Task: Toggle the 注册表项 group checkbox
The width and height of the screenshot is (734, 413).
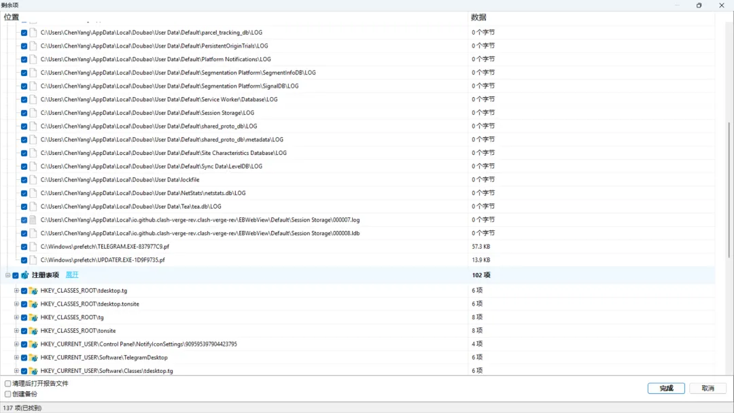Action: (16, 276)
